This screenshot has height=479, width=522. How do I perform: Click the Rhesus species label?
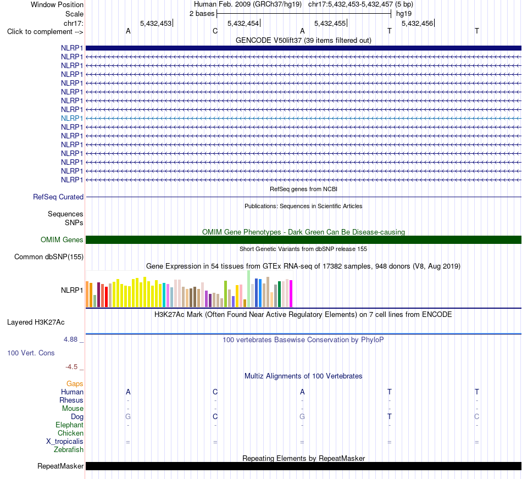(x=71, y=400)
